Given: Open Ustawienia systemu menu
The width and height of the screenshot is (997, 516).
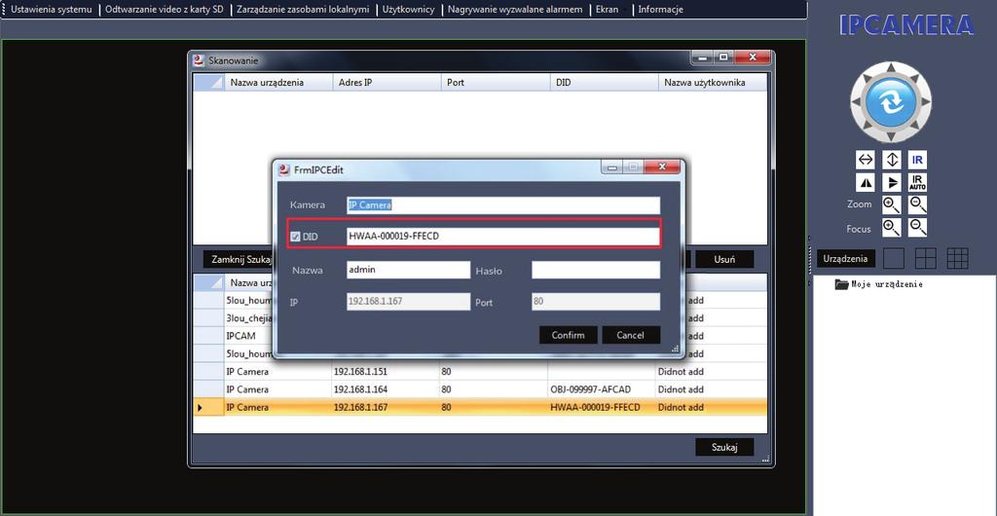Looking at the screenshot, I should (52, 10).
